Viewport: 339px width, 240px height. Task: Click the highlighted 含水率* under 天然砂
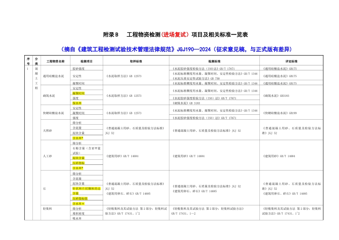[x=78, y=138]
